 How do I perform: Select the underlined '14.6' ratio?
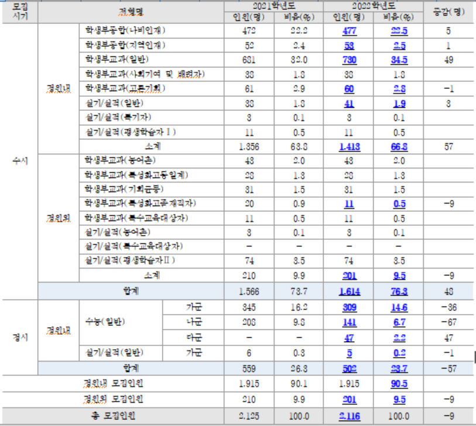399,307
